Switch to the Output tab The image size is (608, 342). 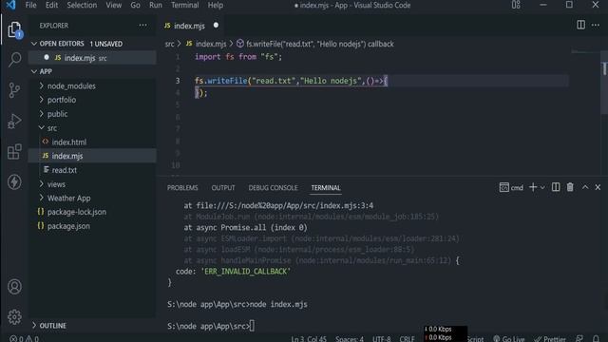pyautogui.click(x=223, y=188)
